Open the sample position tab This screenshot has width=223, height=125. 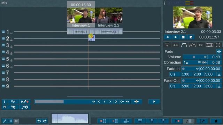167,45
